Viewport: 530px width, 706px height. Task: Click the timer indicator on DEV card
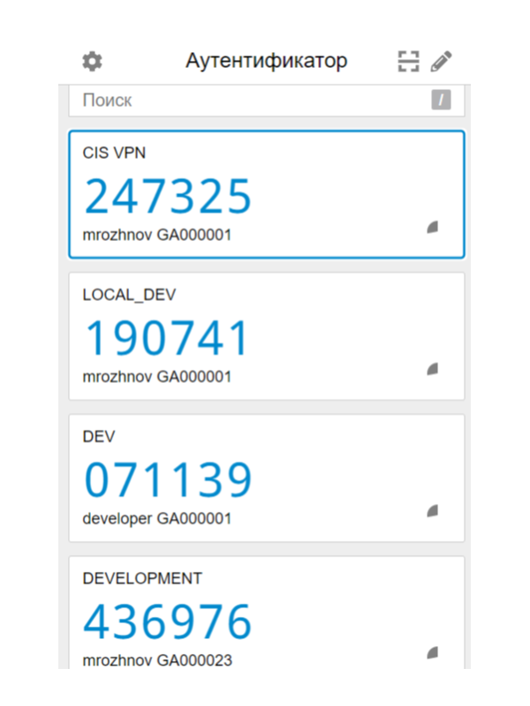[x=432, y=510]
